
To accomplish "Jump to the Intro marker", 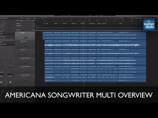I will [x=47, y=24].
